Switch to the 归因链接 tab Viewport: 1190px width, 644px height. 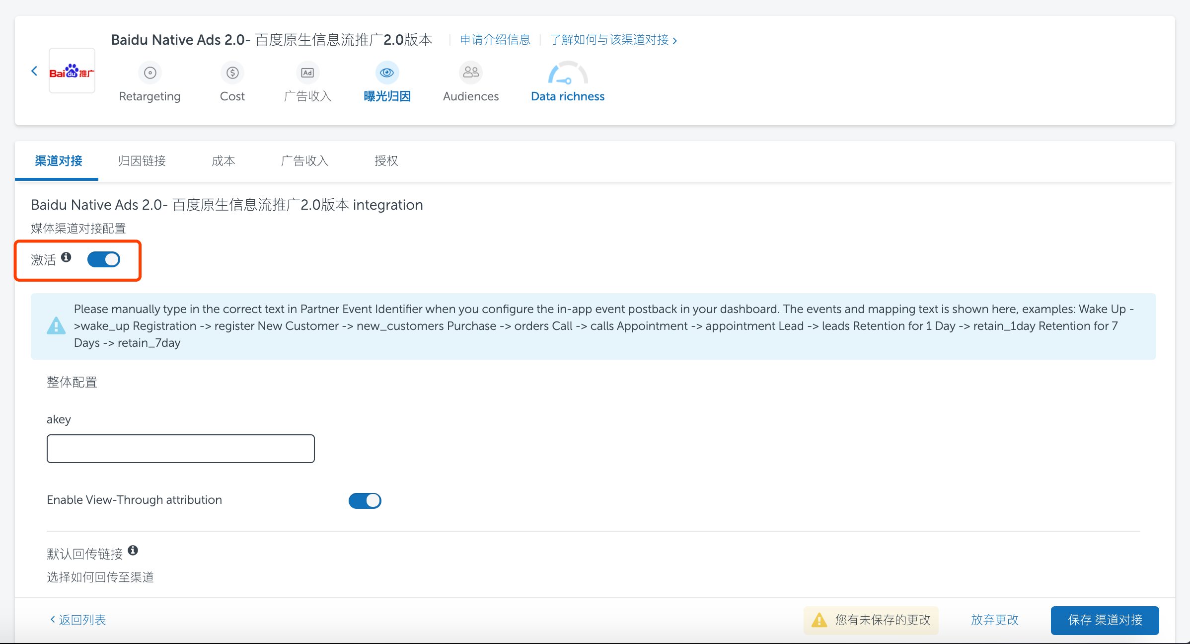(x=142, y=161)
